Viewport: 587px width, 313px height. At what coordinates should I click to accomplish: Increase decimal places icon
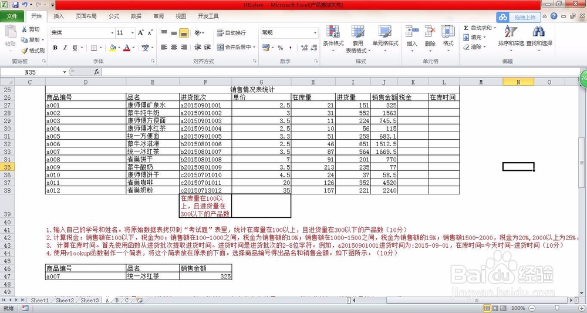pyautogui.click(x=304, y=48)
